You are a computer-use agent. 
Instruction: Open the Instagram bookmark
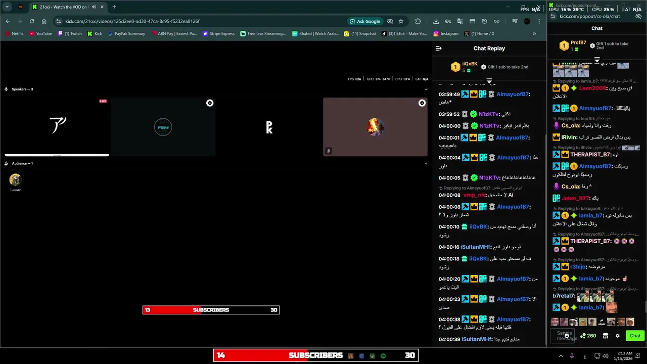[446, 34]
